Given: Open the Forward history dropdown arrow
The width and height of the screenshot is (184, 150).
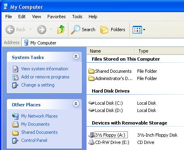Looking at the screenshot, I should point(51,29).
